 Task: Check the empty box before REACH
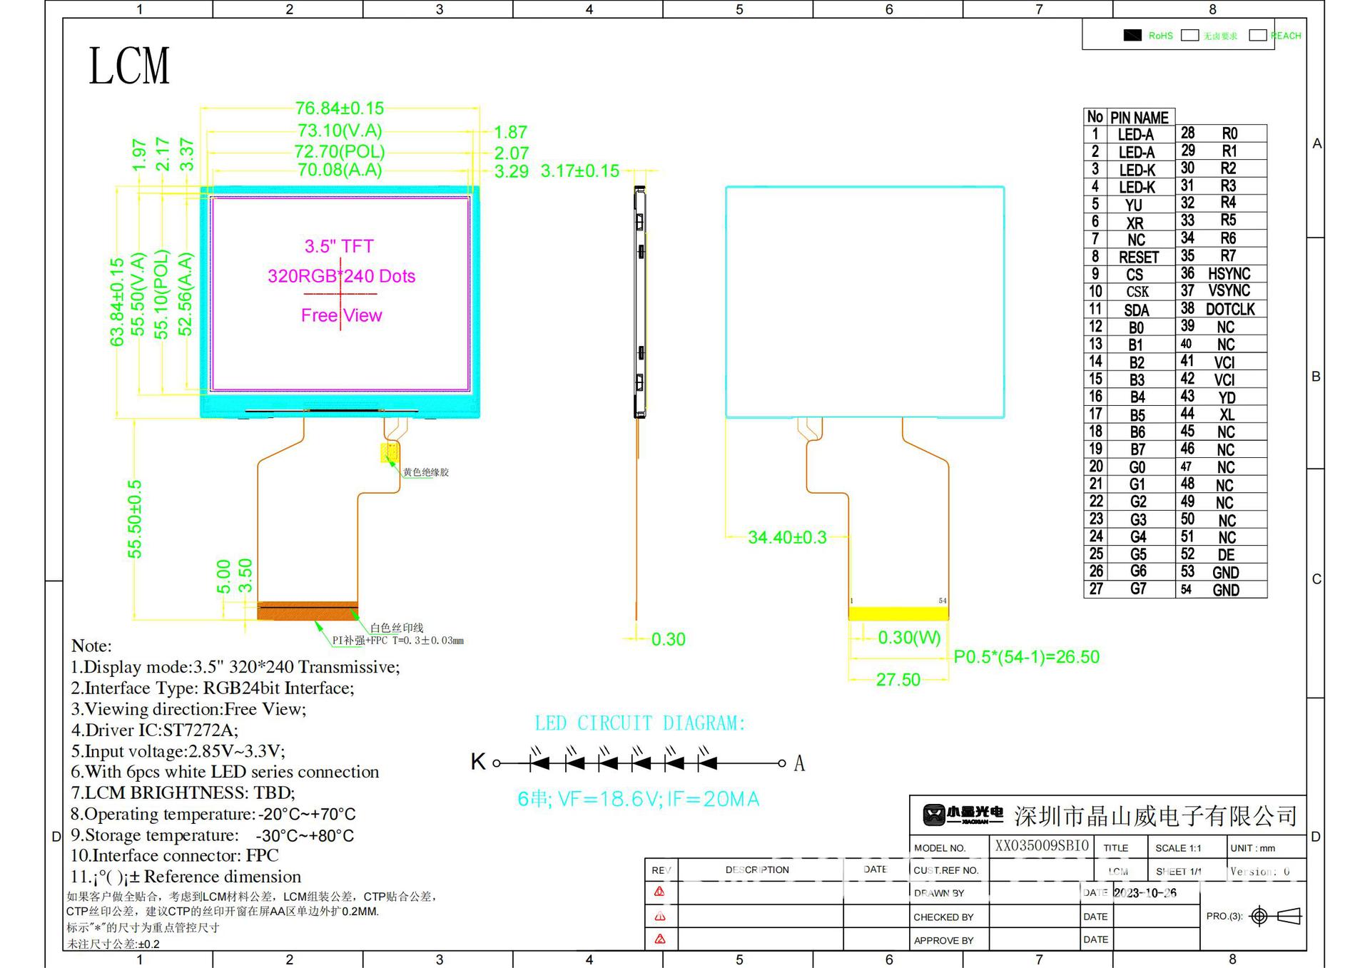point(1258,36)
